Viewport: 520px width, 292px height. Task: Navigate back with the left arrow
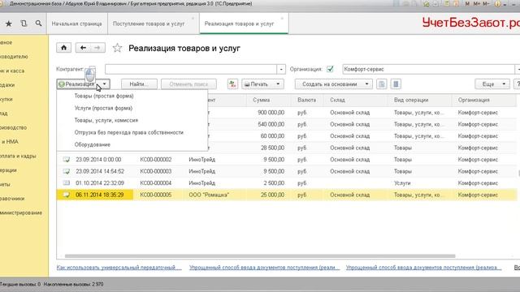83,48
